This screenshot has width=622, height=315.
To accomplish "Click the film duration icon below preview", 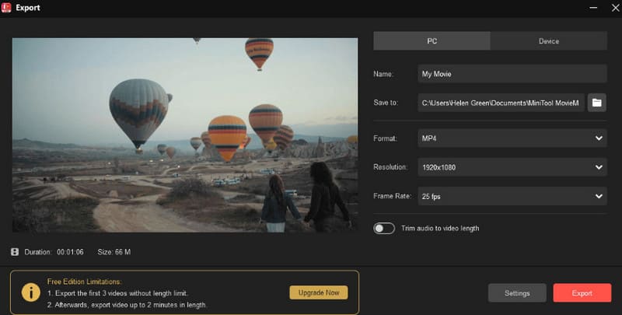I will [15, 252].
